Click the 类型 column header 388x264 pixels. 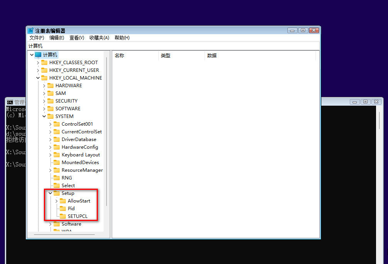pos(181,55)
